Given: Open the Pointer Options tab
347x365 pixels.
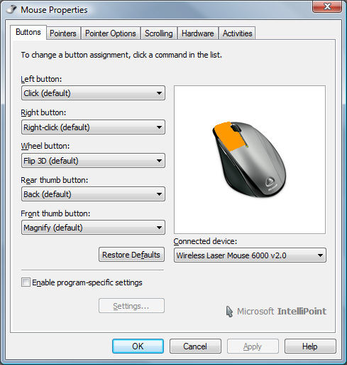Looking at the screenshot, I should pyautogui.click(x=111, y=33).
